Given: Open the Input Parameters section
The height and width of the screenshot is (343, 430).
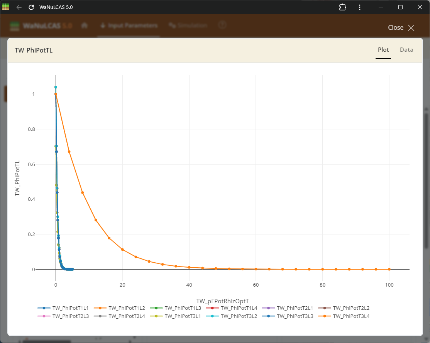Looking at the screenshot, I should [x=129, y=26].
